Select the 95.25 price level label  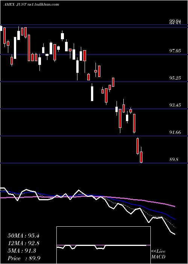(x=175, y=78)
